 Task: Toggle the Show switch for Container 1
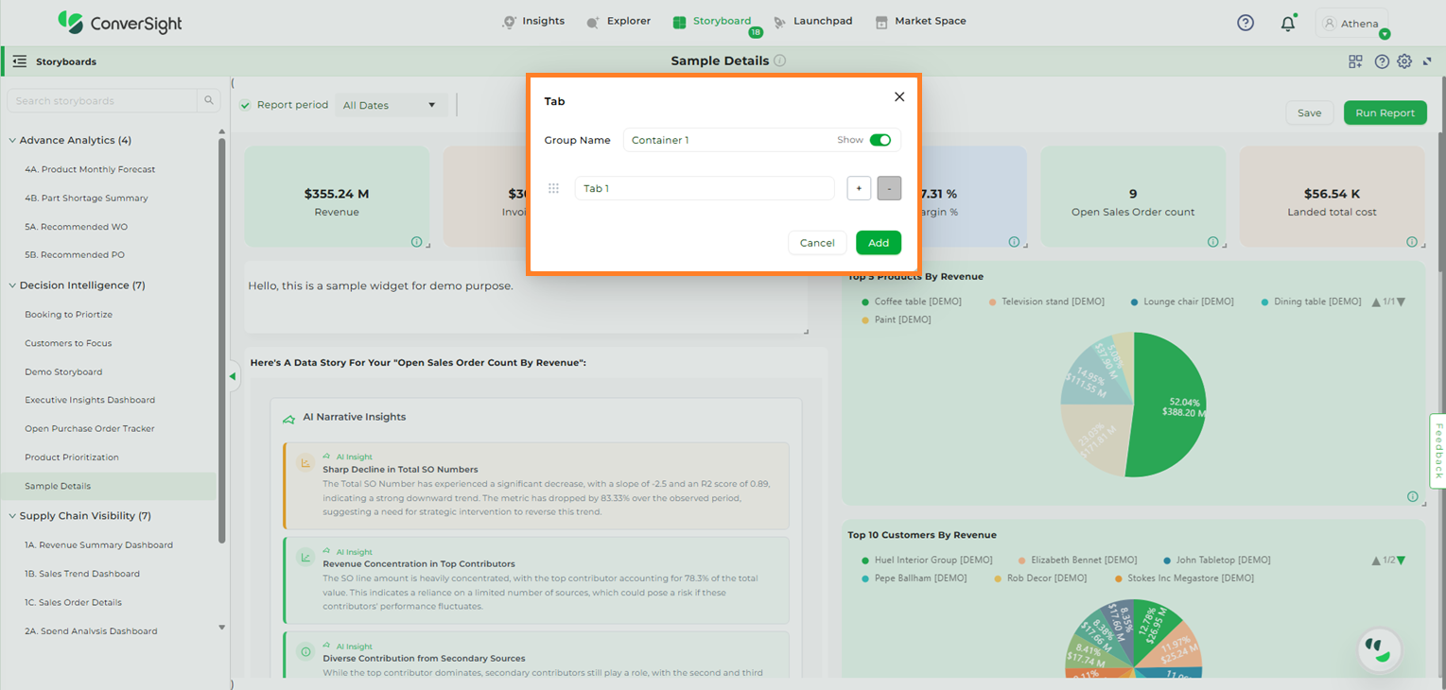[x=880, y=140]
